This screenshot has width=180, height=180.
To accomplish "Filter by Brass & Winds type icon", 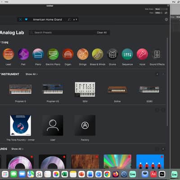I will (x=98, y=54).
